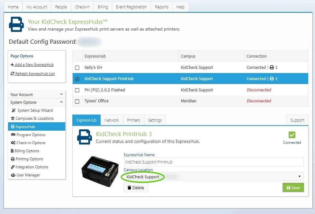Check the Tylans' Office checkbox
The width and height of the screenshot is (315, 214).
tap(77, 101)
